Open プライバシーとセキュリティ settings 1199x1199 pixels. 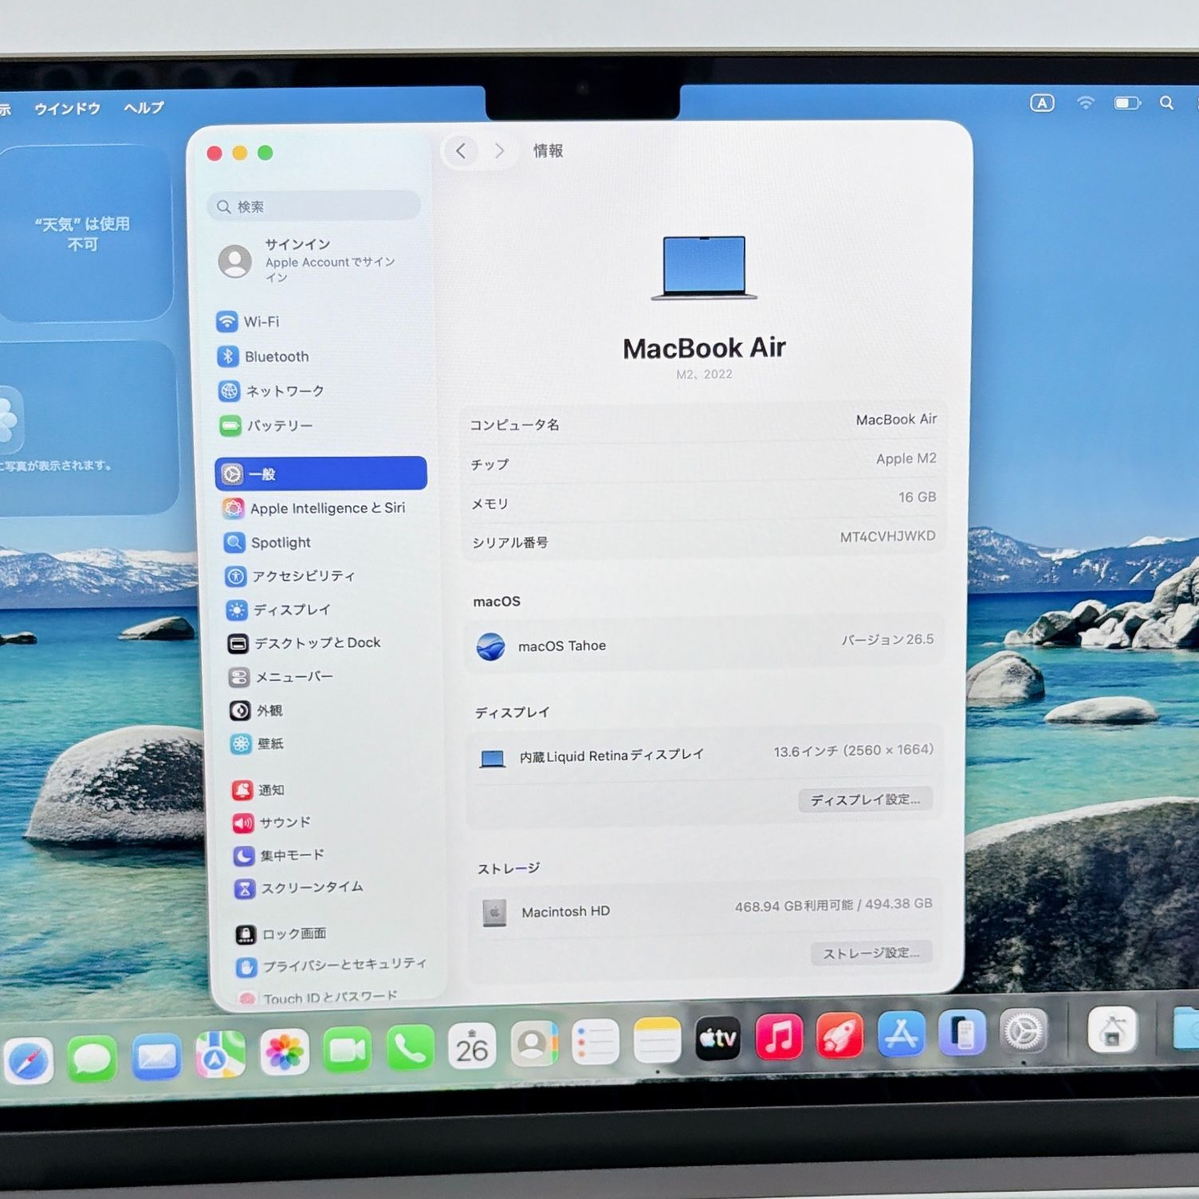tap(332, 965)
